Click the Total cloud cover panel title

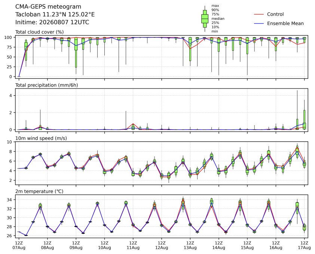[40, 32]
